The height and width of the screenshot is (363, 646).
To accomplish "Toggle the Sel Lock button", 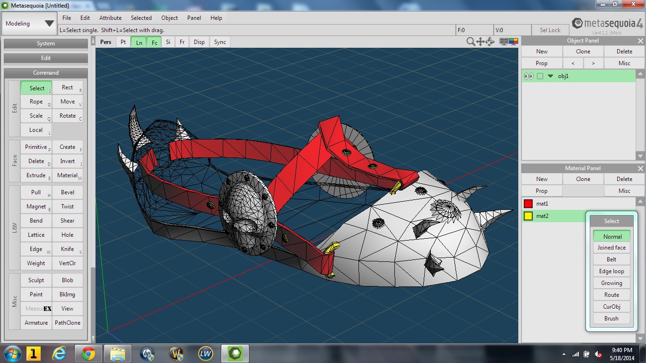I will click(550, 30).
